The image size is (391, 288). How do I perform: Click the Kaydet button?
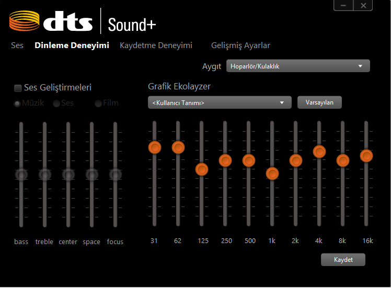coord(343,260)
